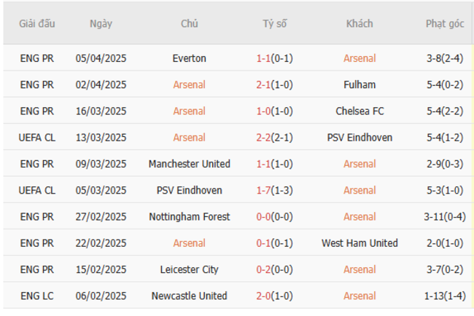Click the 1-7(1-3) match score
This screenshot has height=316, width=474.
275,190
